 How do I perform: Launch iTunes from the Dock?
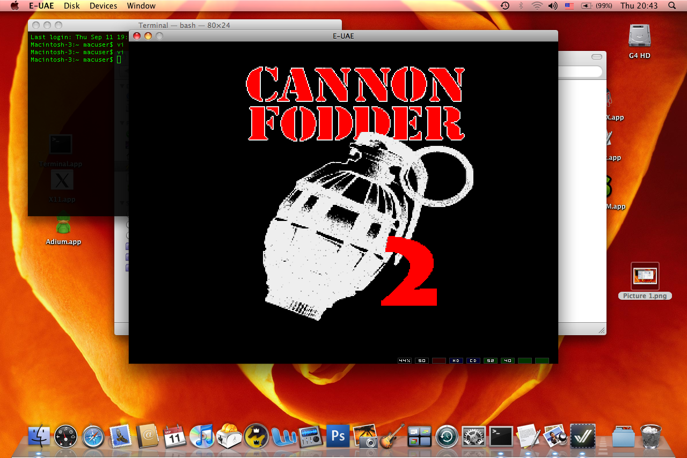[202, 437]
